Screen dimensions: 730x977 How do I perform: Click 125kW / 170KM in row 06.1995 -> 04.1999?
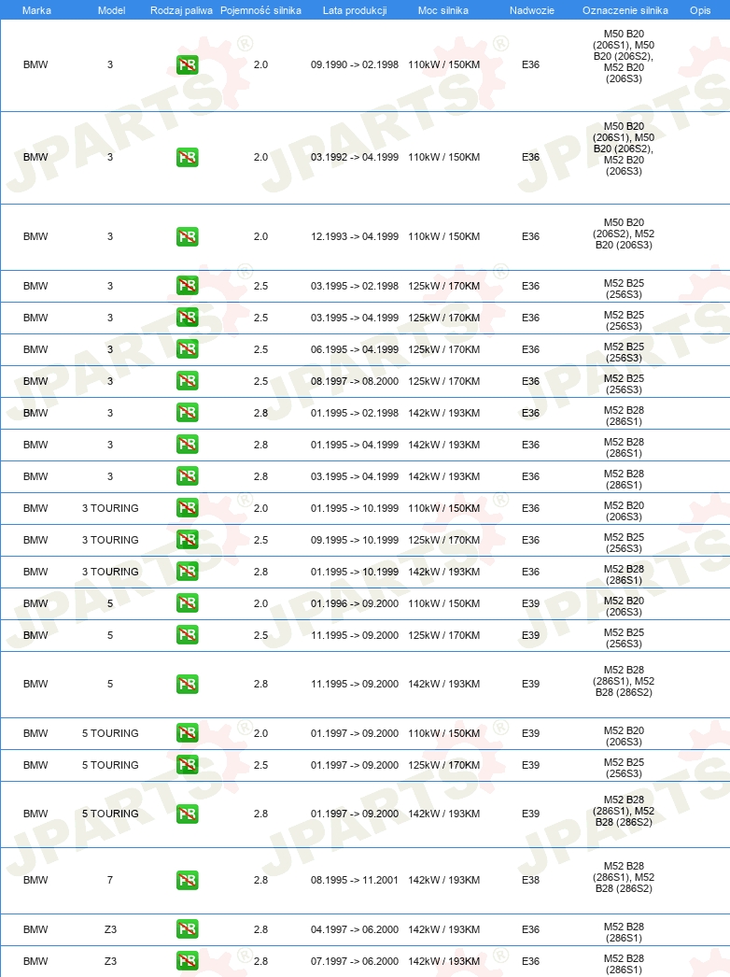(x=444, y=349)
